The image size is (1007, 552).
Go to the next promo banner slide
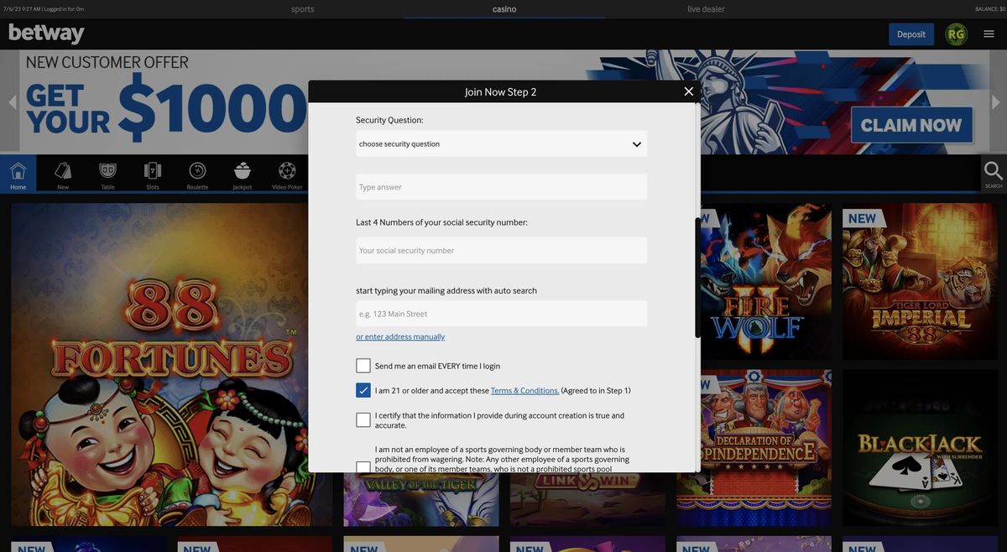coord(996,102)
